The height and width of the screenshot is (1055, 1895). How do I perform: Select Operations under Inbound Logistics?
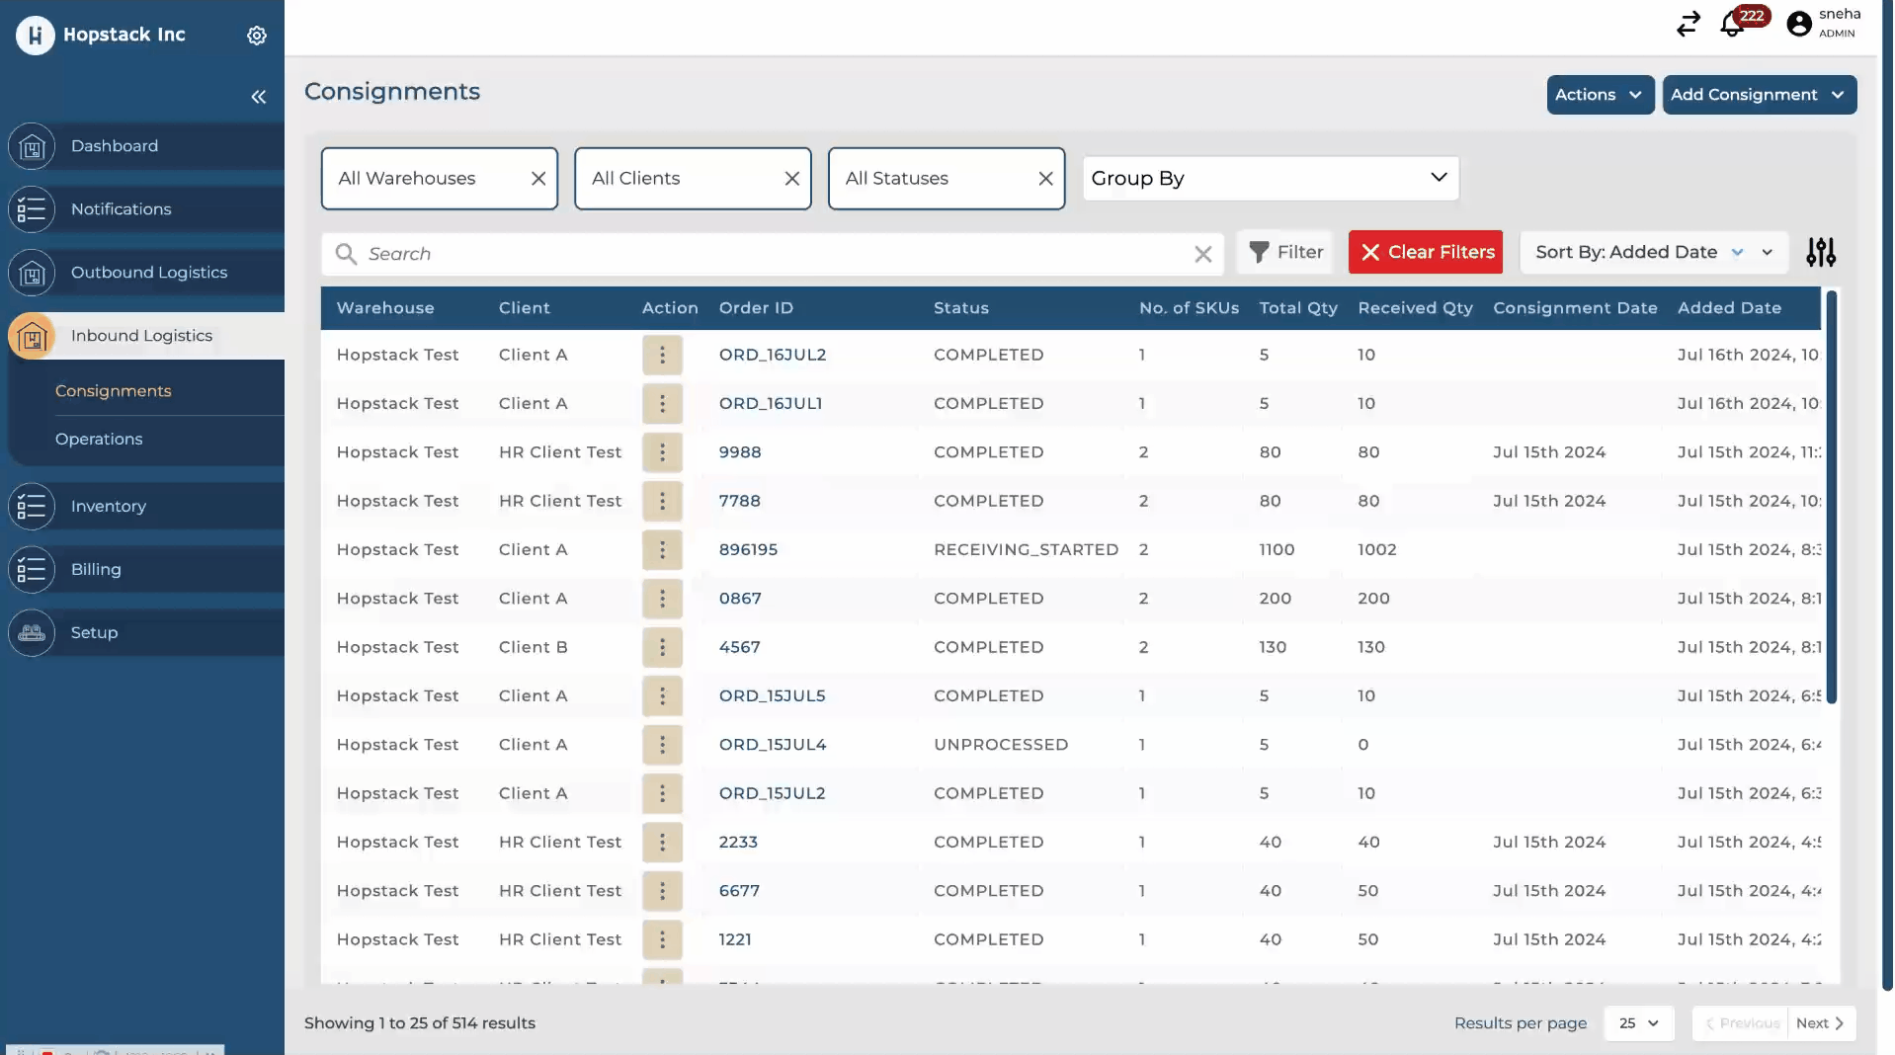[99, 440]
